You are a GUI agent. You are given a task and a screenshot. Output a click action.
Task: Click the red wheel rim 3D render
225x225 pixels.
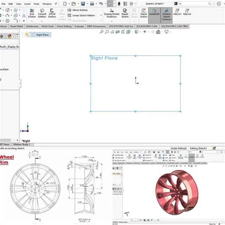click(177, 192)
